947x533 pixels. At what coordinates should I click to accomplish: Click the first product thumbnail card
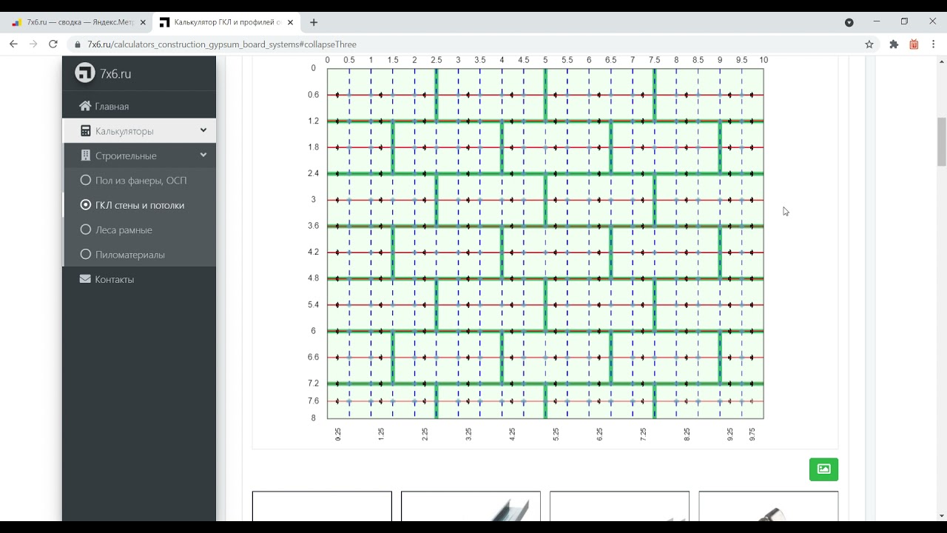[322, 506]
